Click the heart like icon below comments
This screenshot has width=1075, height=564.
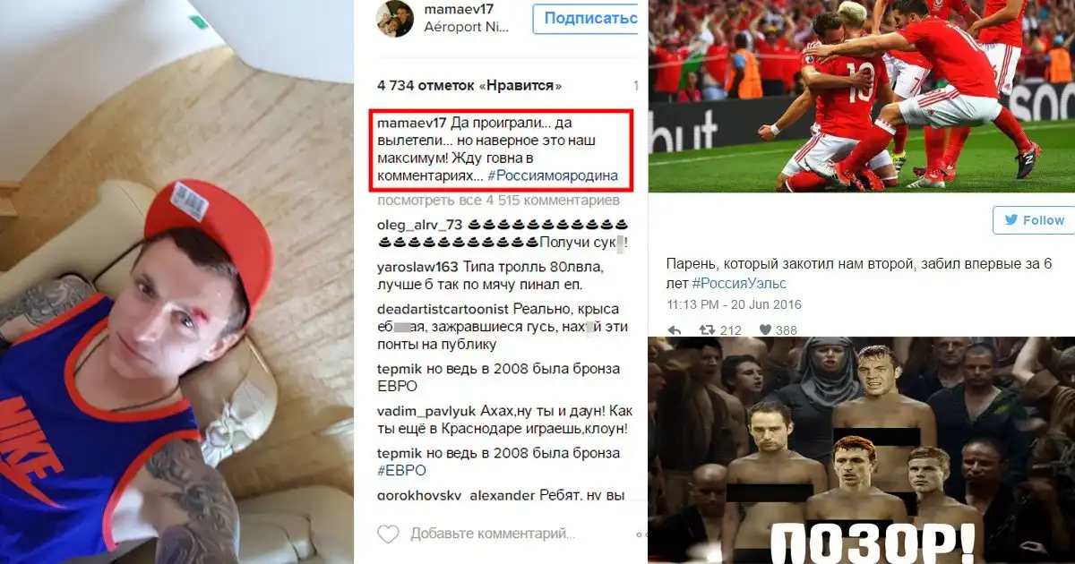click(x=388, y=534)
